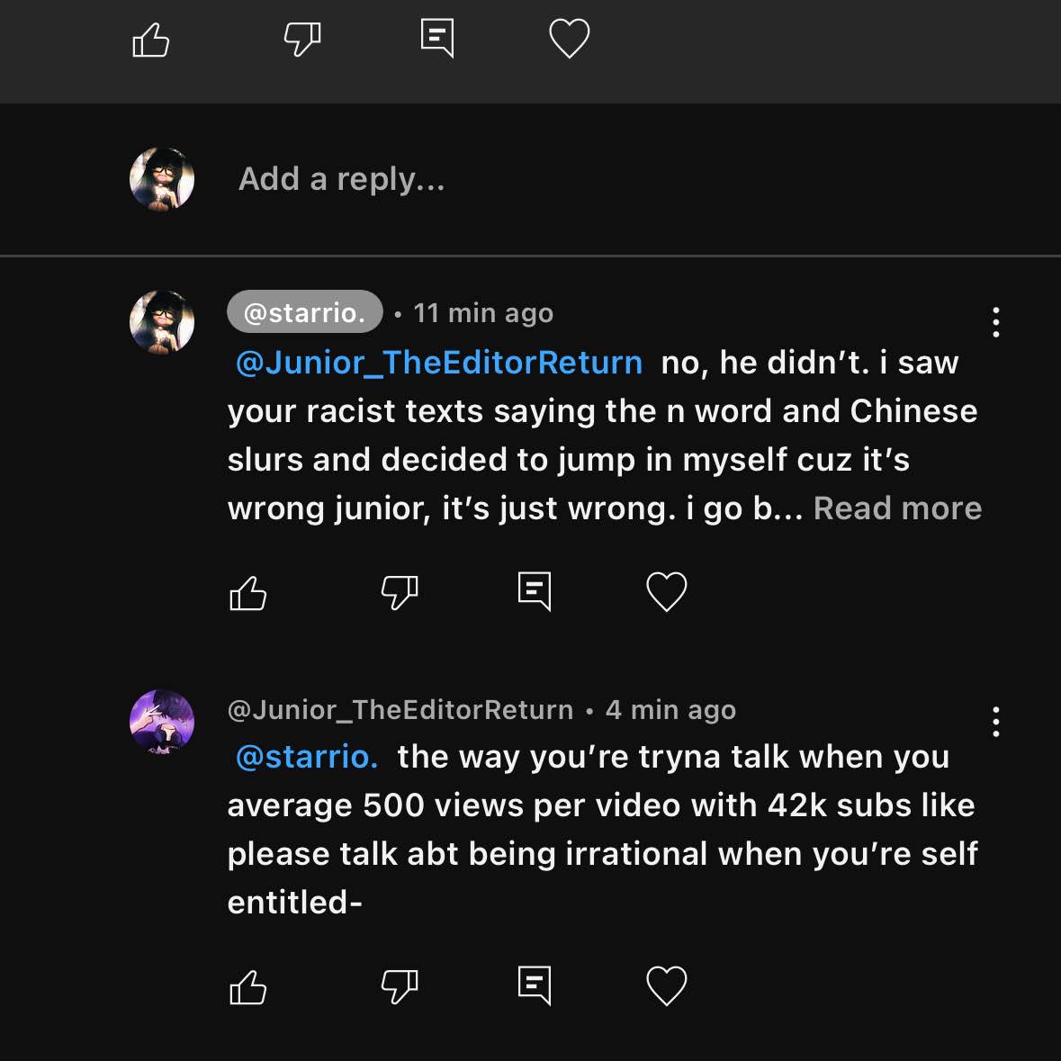The height and width of the screenshot is (1061, 1061).
Task: Open Junior_TheEditorReturn's profile avatar
Action: pyautogui.click(x=162, y=722)
